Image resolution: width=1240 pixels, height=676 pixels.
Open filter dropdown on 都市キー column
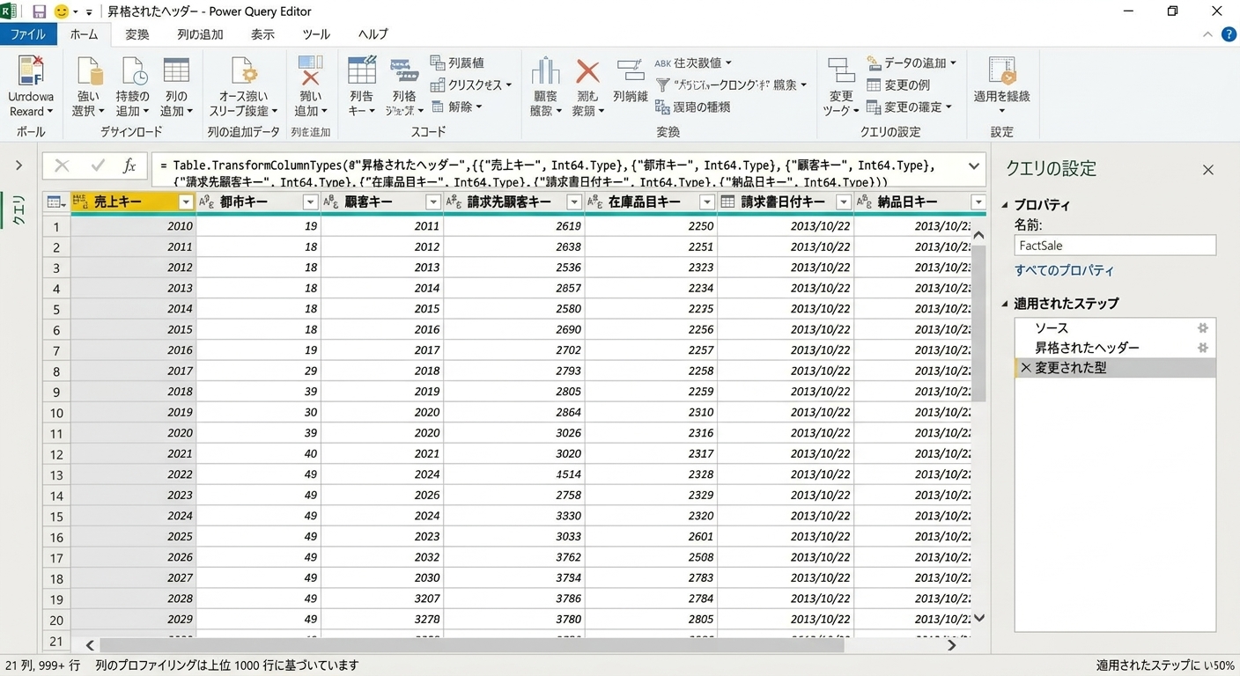(x=310, y=202)
